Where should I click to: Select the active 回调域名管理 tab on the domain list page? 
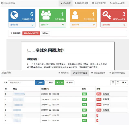(80, 73)
